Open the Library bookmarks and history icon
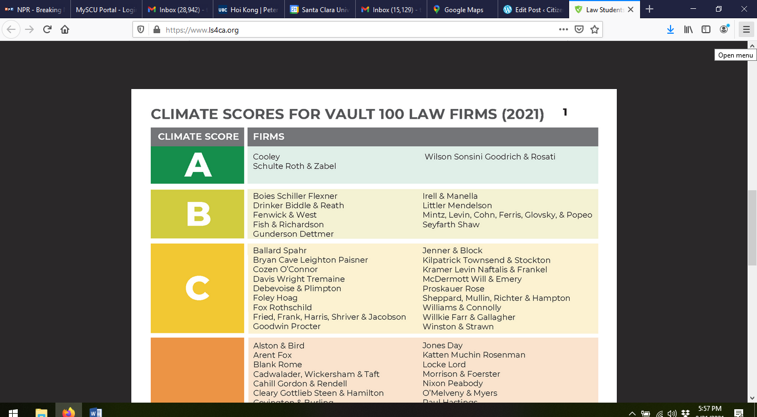Screen dimensions: 757x417 pos(688,30)
